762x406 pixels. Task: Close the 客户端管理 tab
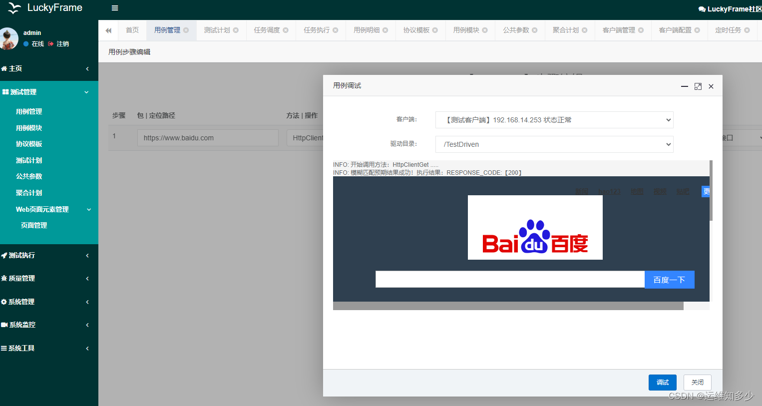(641, 30)
